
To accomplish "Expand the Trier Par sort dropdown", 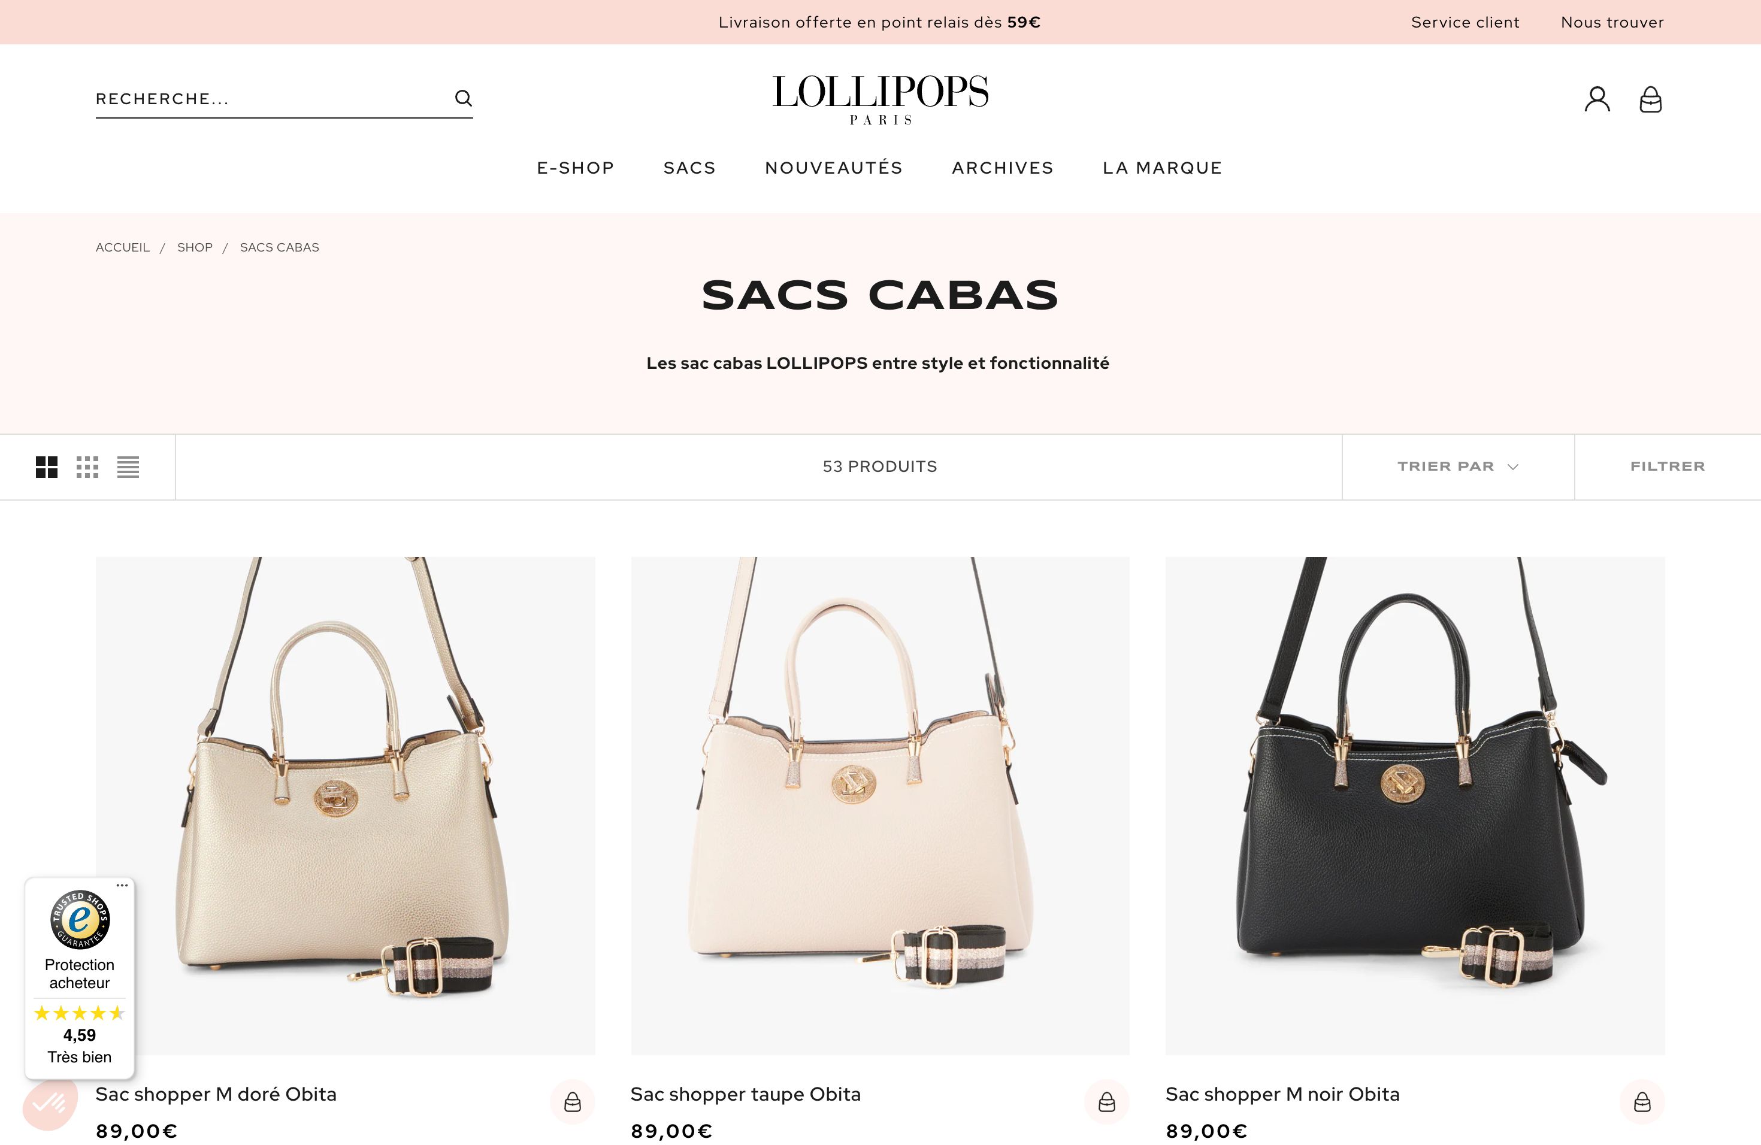I will tap(1458, 467).
